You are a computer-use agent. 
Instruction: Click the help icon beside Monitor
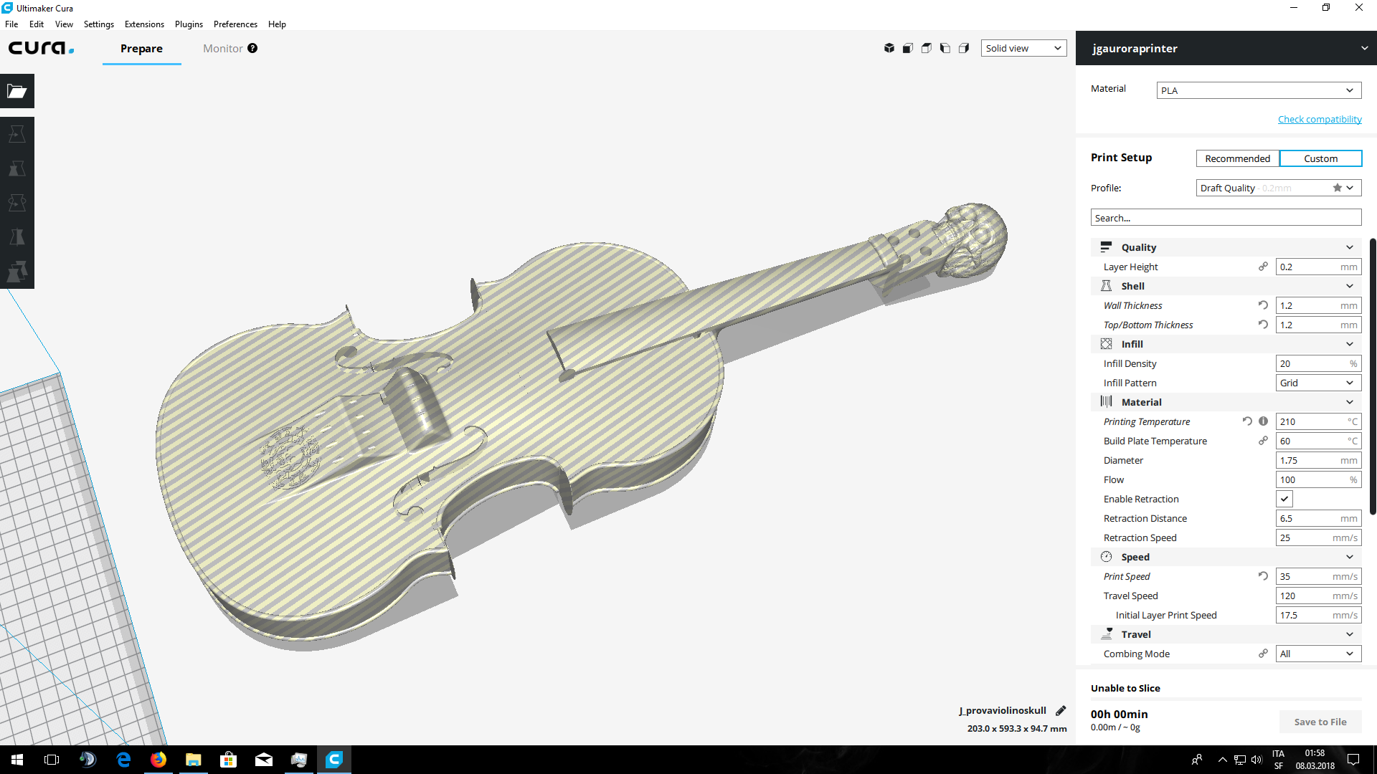click(x=252, y=48)
